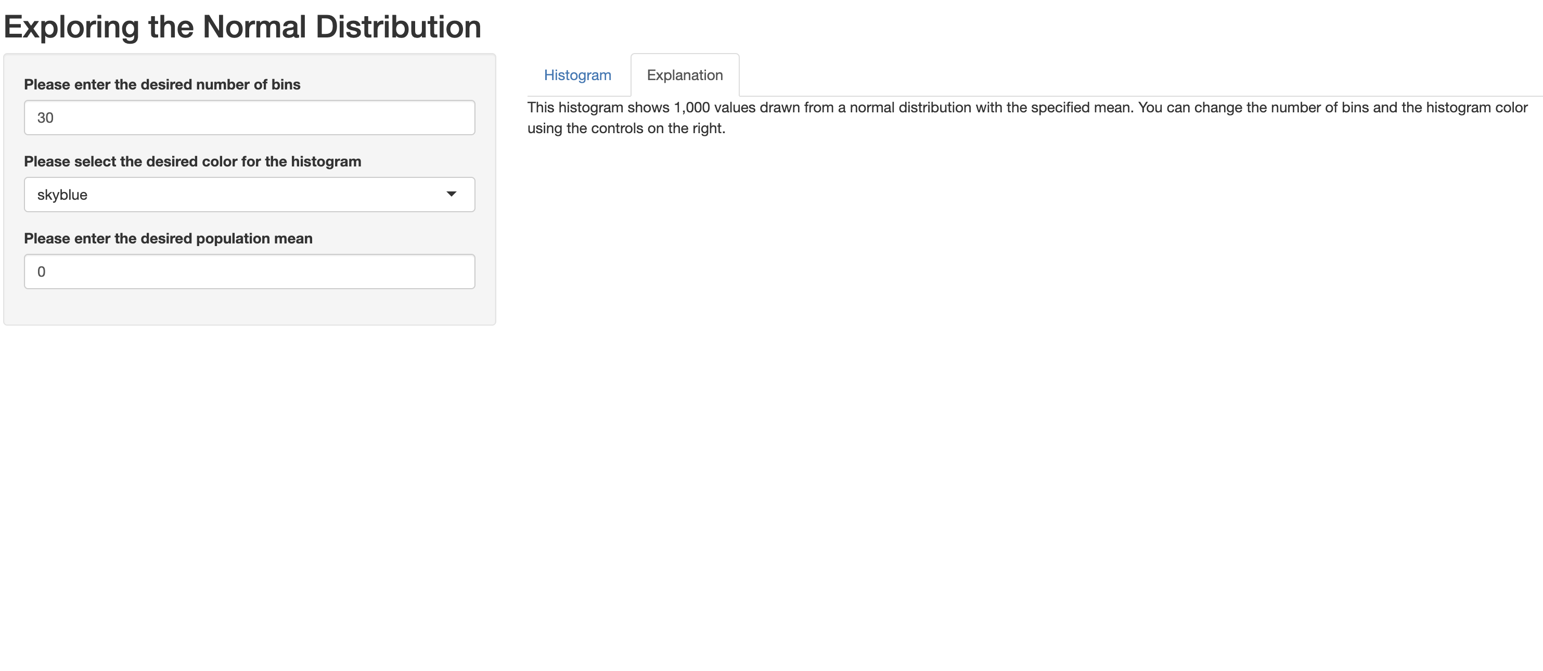Click the 'Please enter the desired number of bins' label
Screen dimensions: 1543x671
tap(162, 84)
